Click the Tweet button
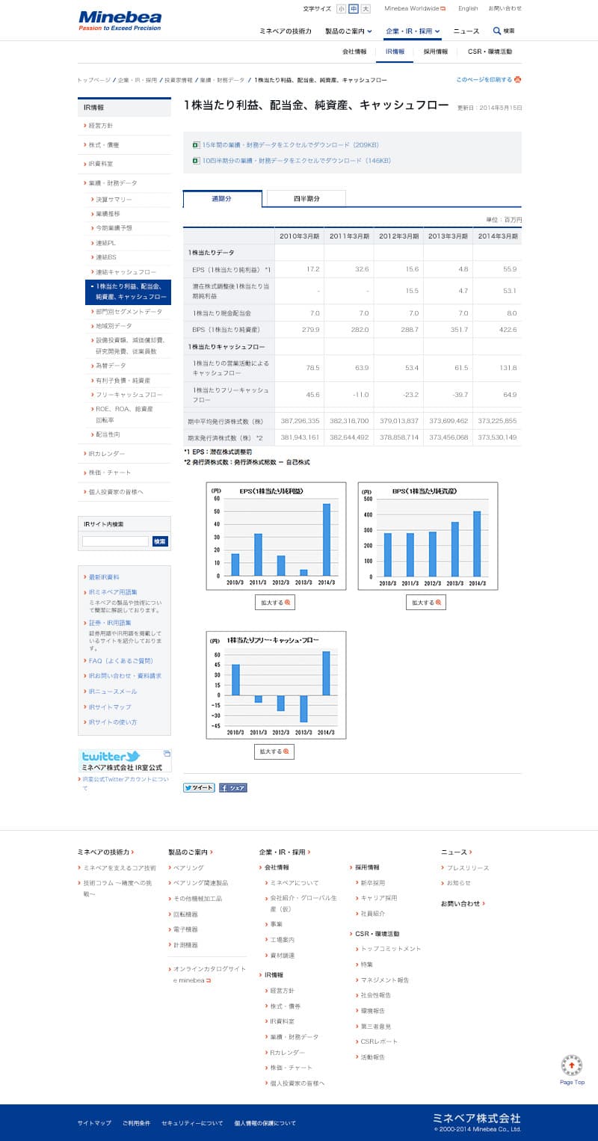 [199, 787]
